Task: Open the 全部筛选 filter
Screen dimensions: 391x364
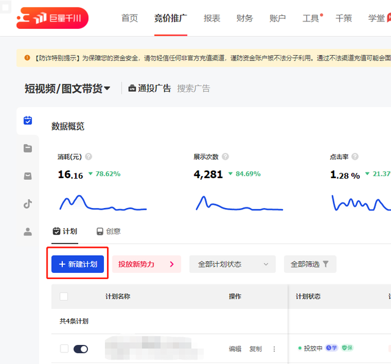Action: click(x=310, y=264)
